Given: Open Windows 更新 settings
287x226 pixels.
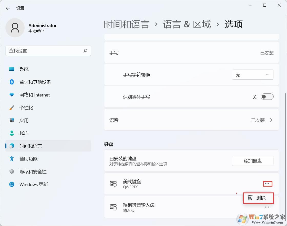Looking at the screenshot, I should coord(34,184).
